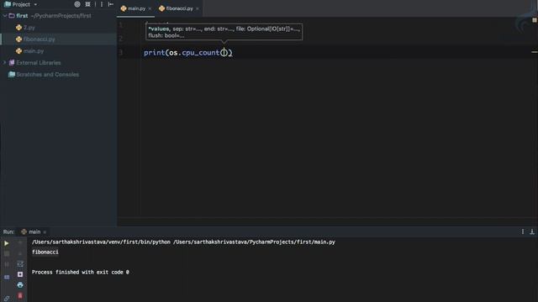
Task: Close the 'main' run tab
Action: [45, 232]
